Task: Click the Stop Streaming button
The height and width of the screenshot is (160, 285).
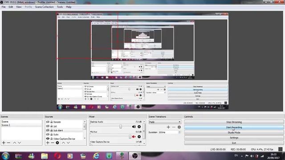Action: pyautogui.click(x=234, y=122)
